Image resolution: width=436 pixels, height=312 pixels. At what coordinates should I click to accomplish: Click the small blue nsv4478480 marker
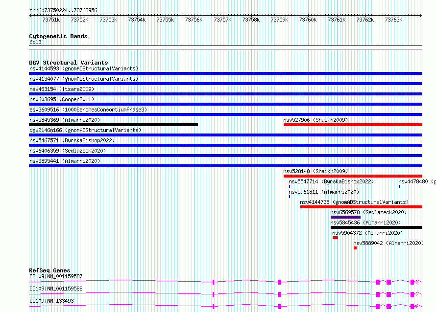pos(399,186)
